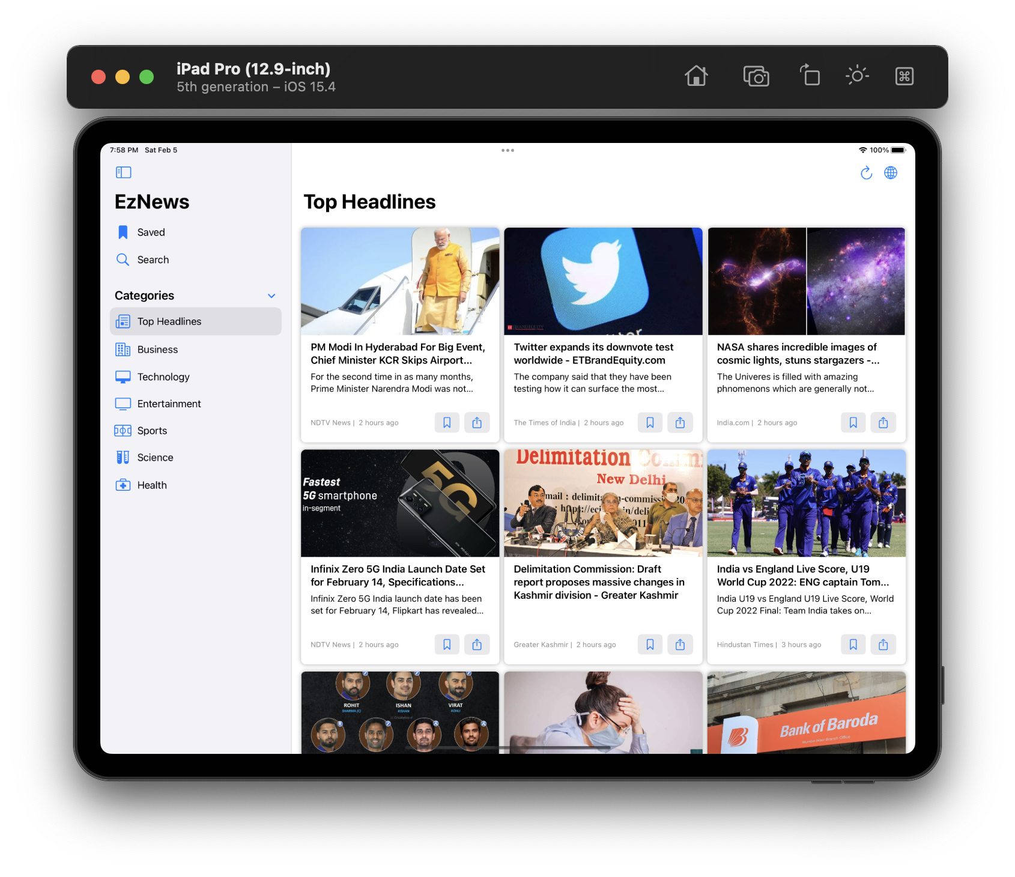
Task: Select the Health category icon
Action: (x=123, y=485)
